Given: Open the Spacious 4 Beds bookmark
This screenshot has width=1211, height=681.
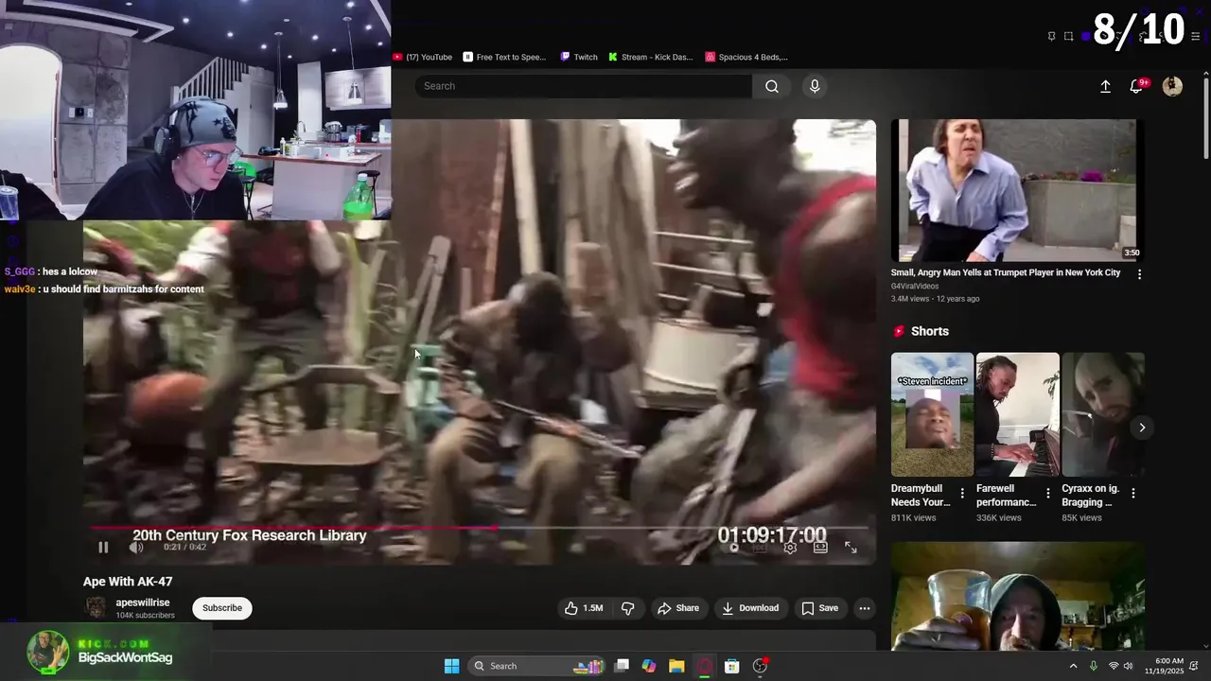Looking at the screenshot, I should pos(746,57).
